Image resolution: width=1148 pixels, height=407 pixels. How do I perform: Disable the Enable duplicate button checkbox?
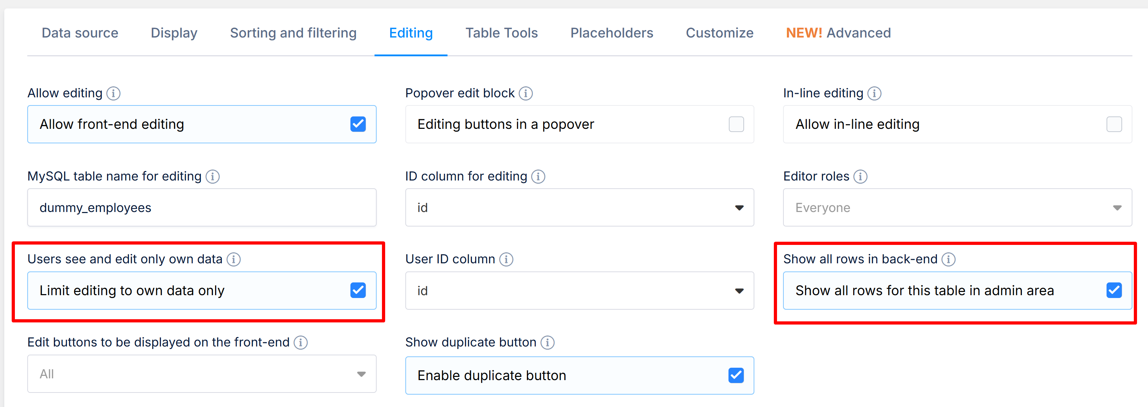[x=736, y=376]
